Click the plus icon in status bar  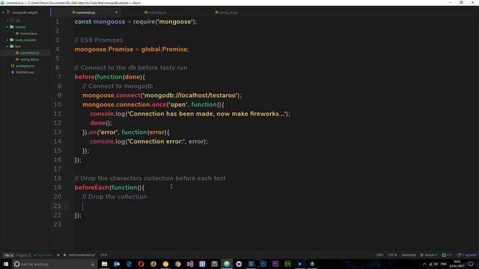point(58,255)
